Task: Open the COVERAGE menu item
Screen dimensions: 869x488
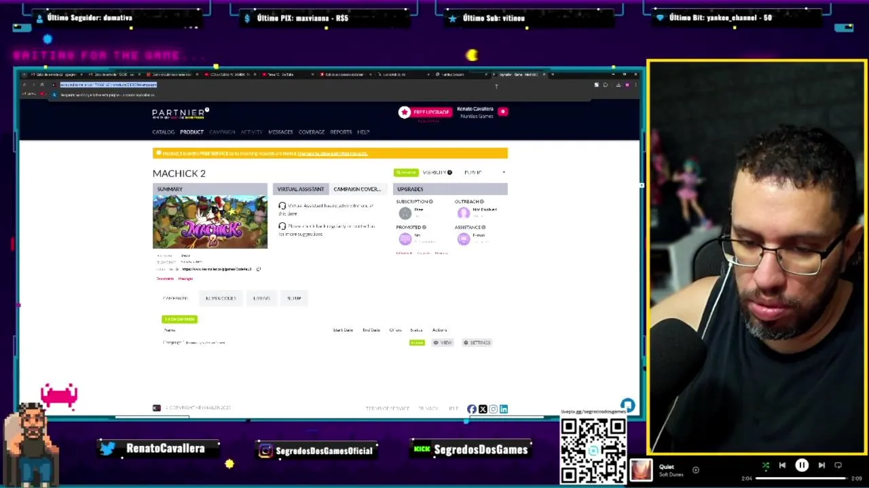Action: point(312,132)
